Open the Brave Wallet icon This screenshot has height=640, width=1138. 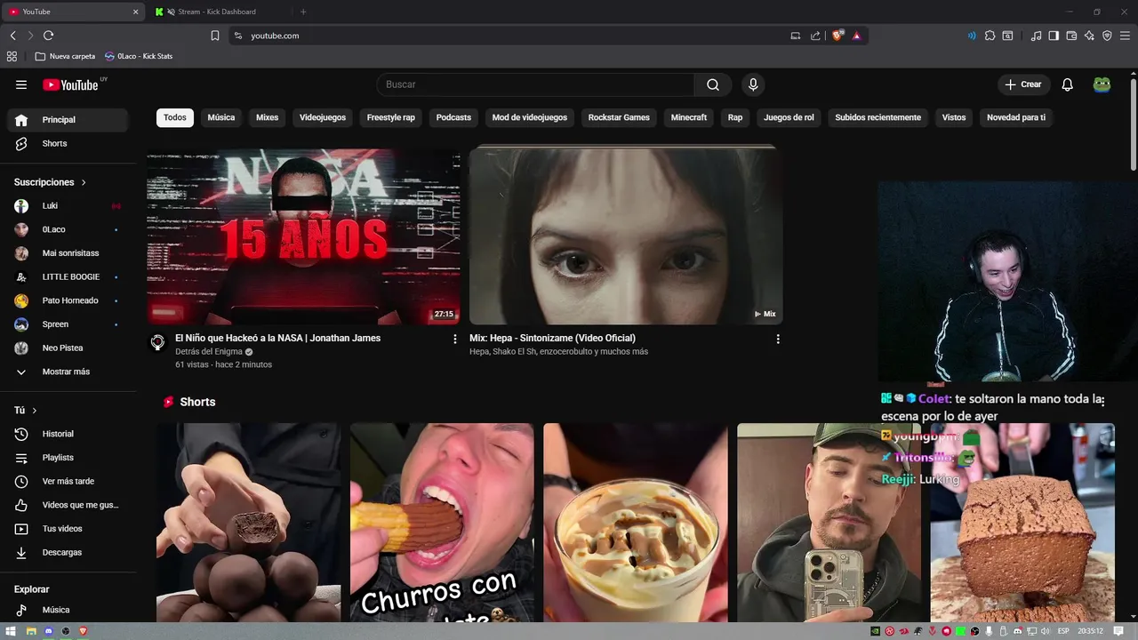pos(1071,36)
